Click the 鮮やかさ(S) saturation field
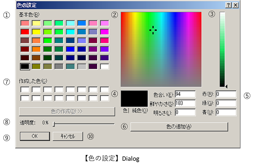Screen dimensions: 254x164 (x=185, y=103)
